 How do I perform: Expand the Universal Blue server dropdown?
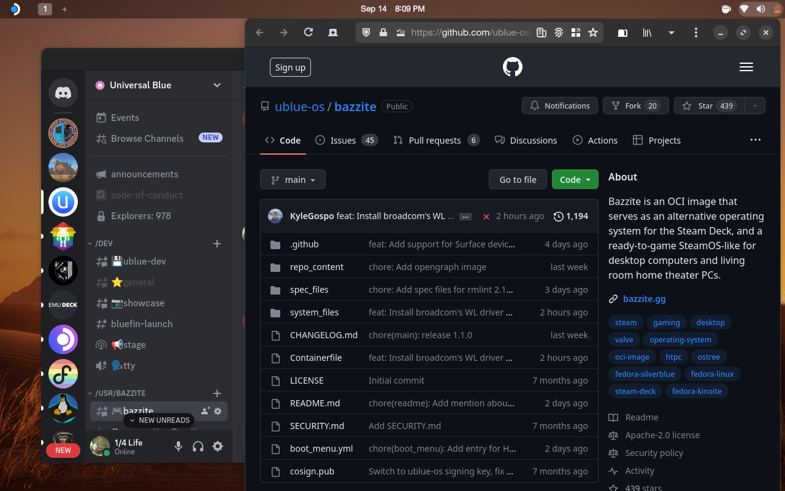[x=217, y=85]
